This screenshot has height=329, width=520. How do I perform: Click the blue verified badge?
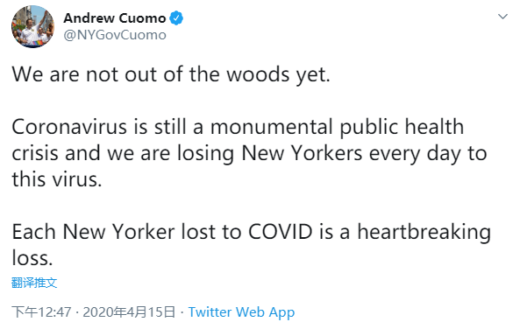coord(176,17)
